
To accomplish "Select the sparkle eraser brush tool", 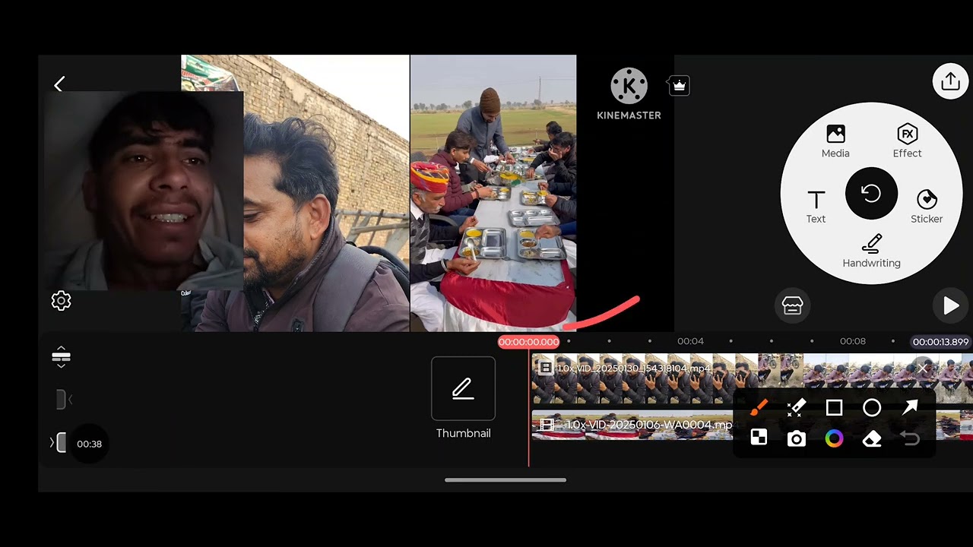I will [x=796, y=408].
